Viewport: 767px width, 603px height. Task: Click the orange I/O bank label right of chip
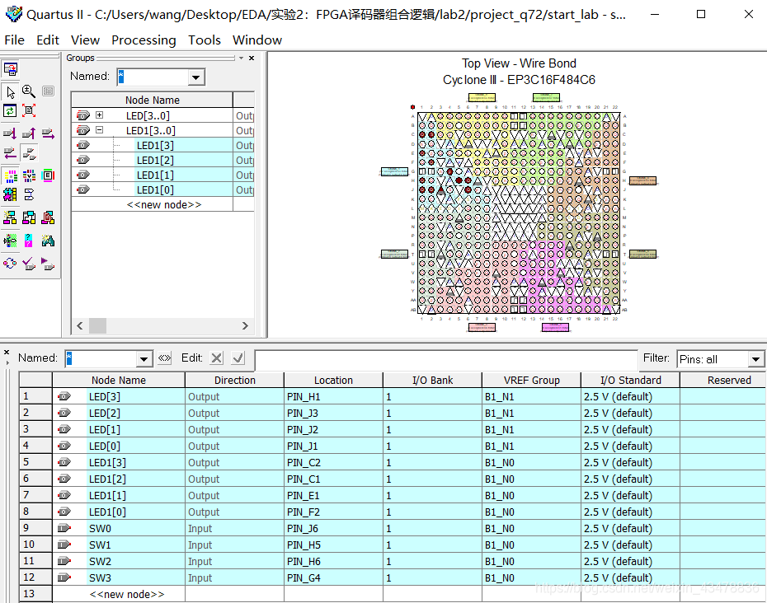coord(642,180)
